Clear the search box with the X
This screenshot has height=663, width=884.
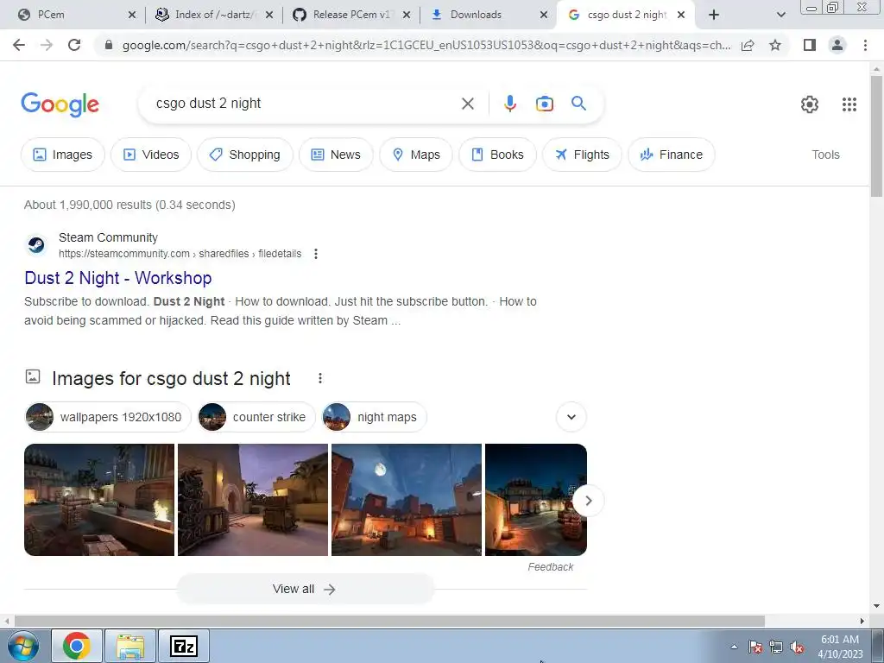click(467, 104)
